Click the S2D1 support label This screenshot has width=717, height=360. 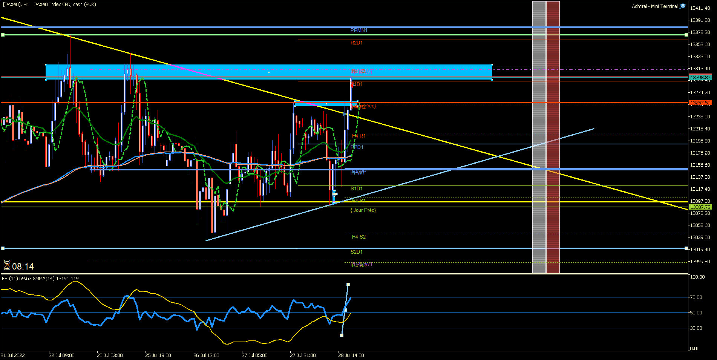(x=357, y=252)
